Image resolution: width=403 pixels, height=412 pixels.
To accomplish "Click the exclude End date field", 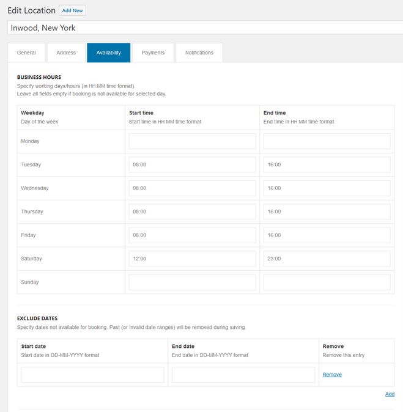I will coord(243,375).
